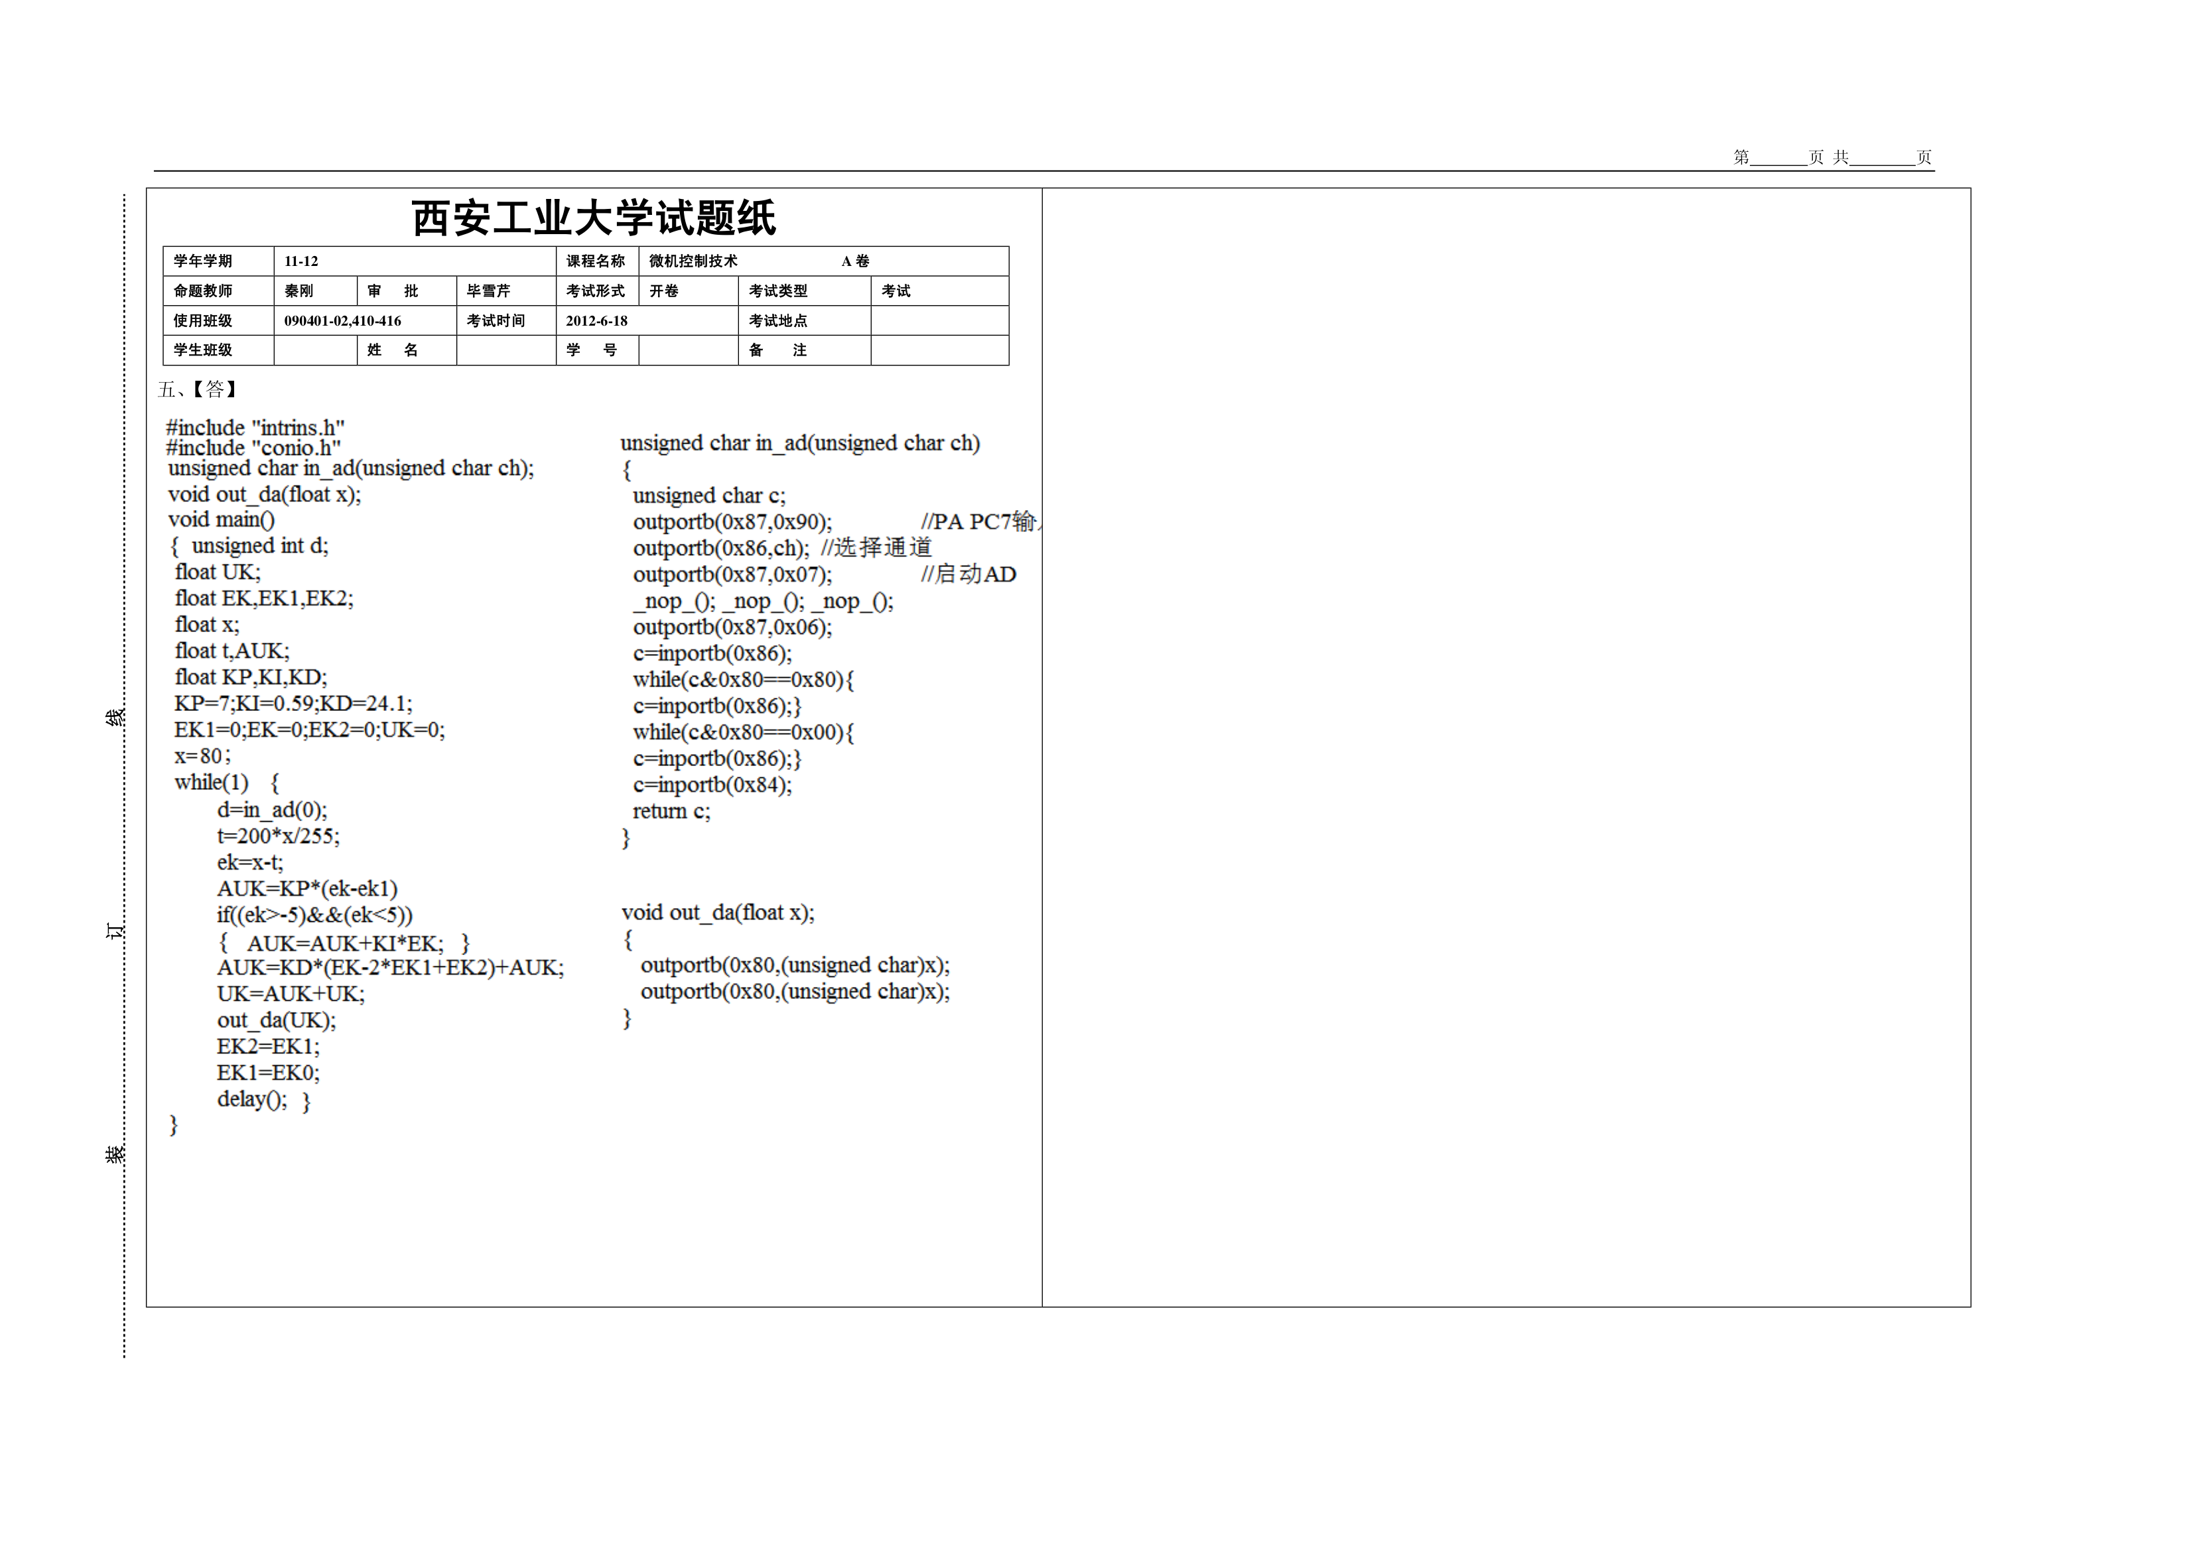Click the line float t,AUK;
Viewport: 2193px width, 1550px height.
(x=232, y=651)
